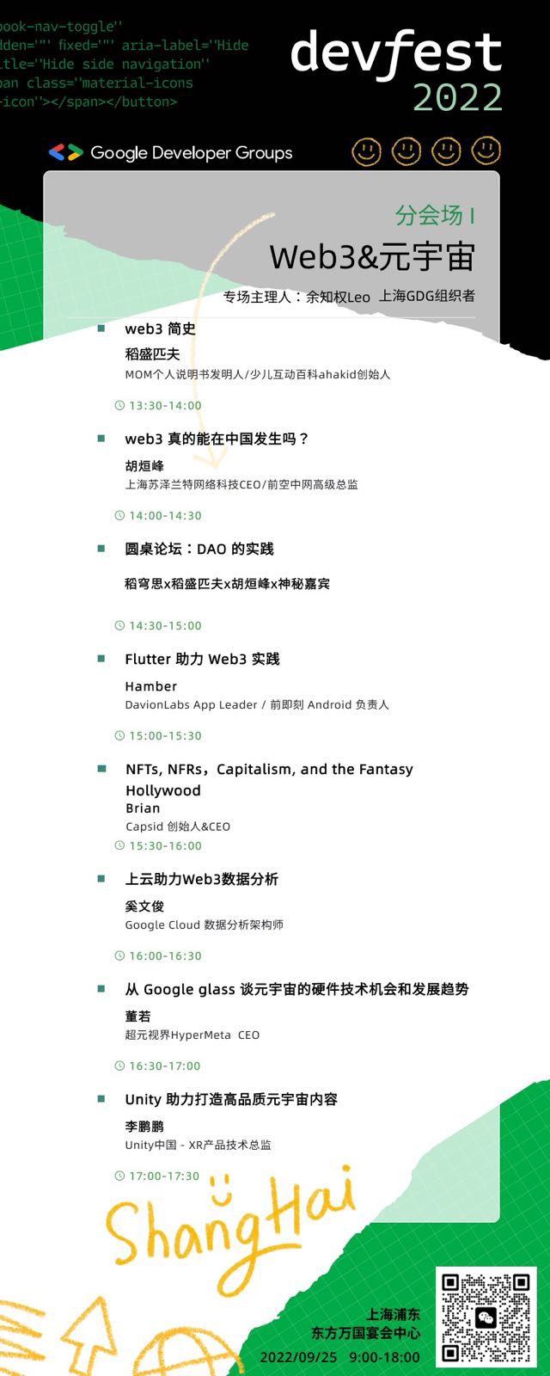Image resolution: width=550 pixels, height=1376 pixels.
Task: Open the 圆桌论坛：DAO 的实践 session title
Action: point(199,549)
